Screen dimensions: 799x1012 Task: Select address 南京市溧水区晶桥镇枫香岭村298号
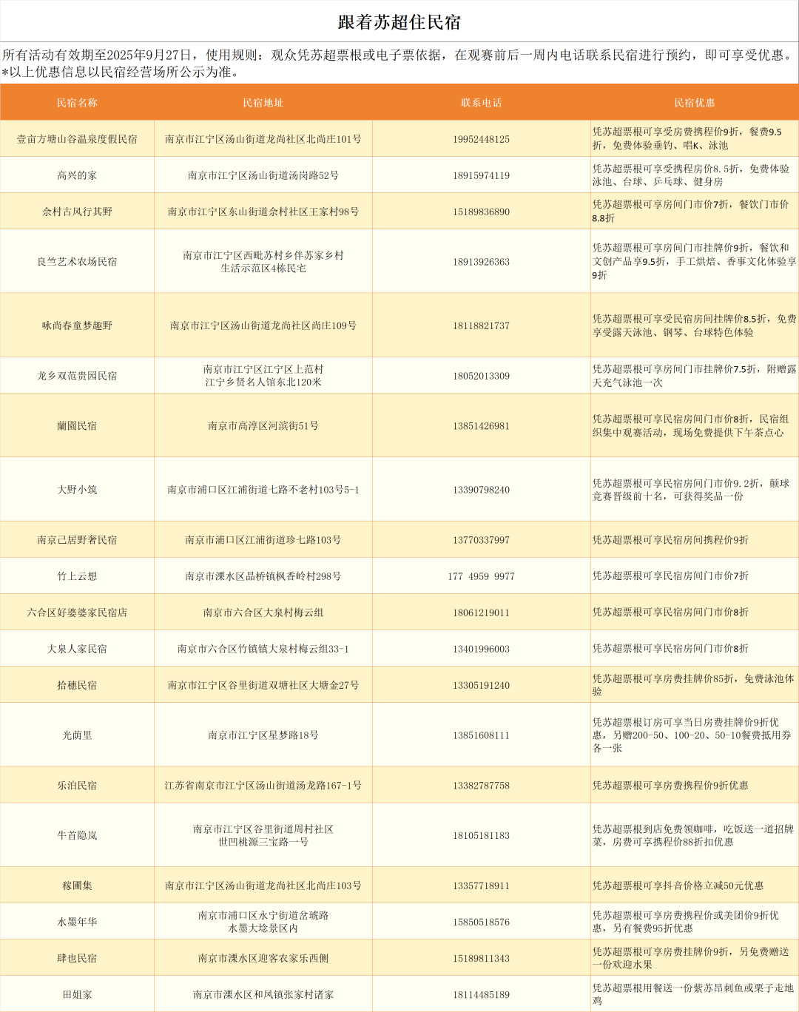[x=263, y=576]
